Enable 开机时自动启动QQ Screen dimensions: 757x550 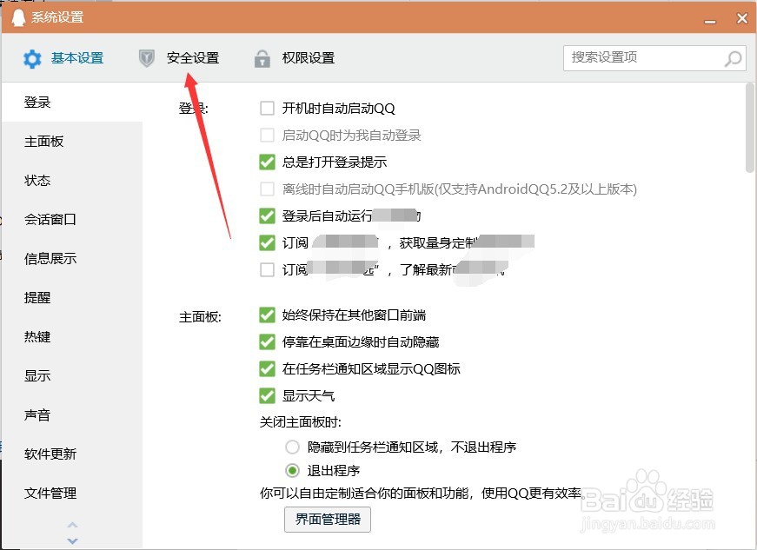267,107
